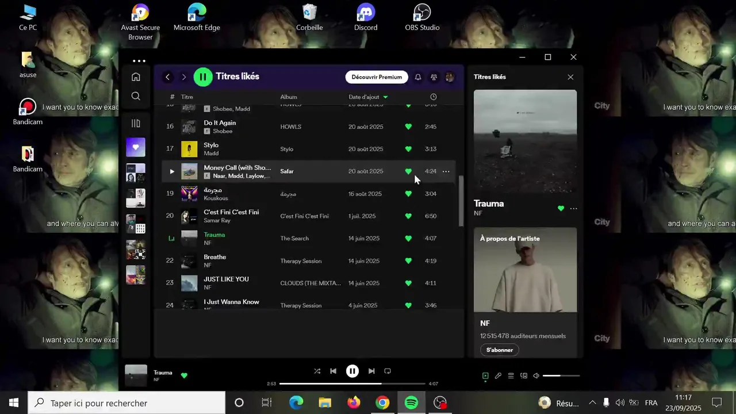Unlike Money Call with its green heart

coord(408,171)
